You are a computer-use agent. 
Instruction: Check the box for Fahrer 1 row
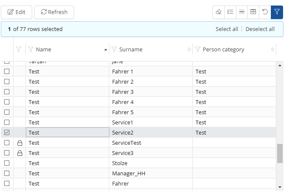point(7,71)
